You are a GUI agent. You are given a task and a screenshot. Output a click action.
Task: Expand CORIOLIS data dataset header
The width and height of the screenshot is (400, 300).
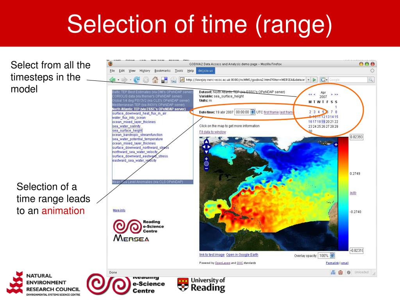[x=153, y=96]
